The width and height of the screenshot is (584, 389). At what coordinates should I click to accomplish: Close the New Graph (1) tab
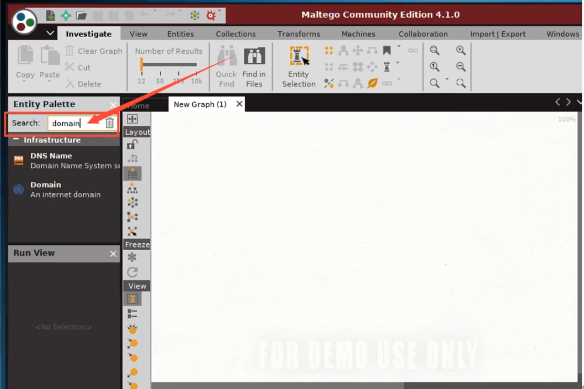[239, 104]
